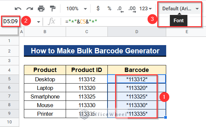Image resolution: width=206 pixels, height=127 pixels.
Task: Select row 2 header
Action: click(x=9, y=51)
